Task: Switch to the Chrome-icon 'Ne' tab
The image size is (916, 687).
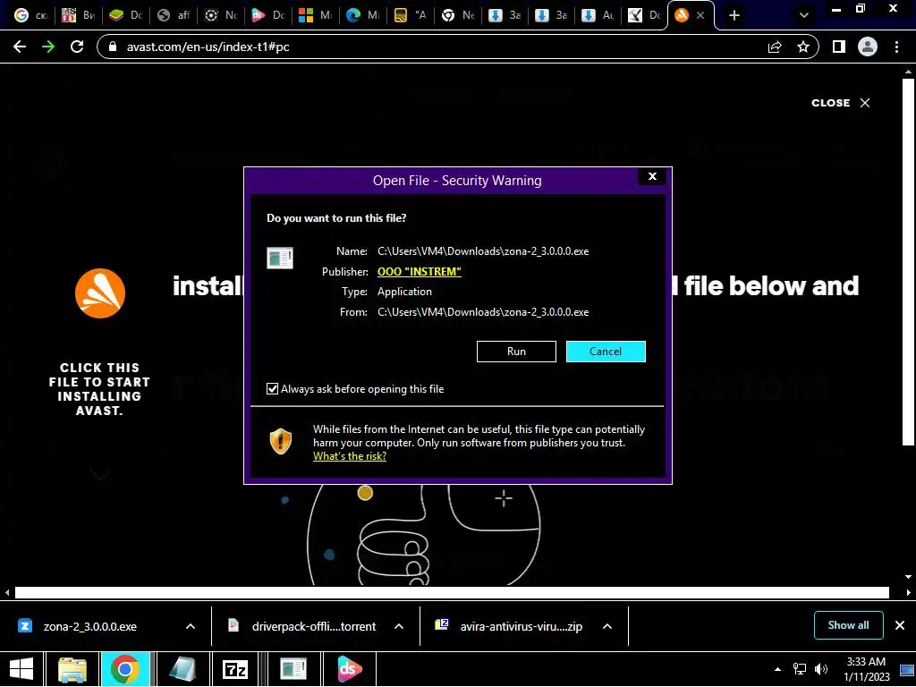Action: coord(457,15)
